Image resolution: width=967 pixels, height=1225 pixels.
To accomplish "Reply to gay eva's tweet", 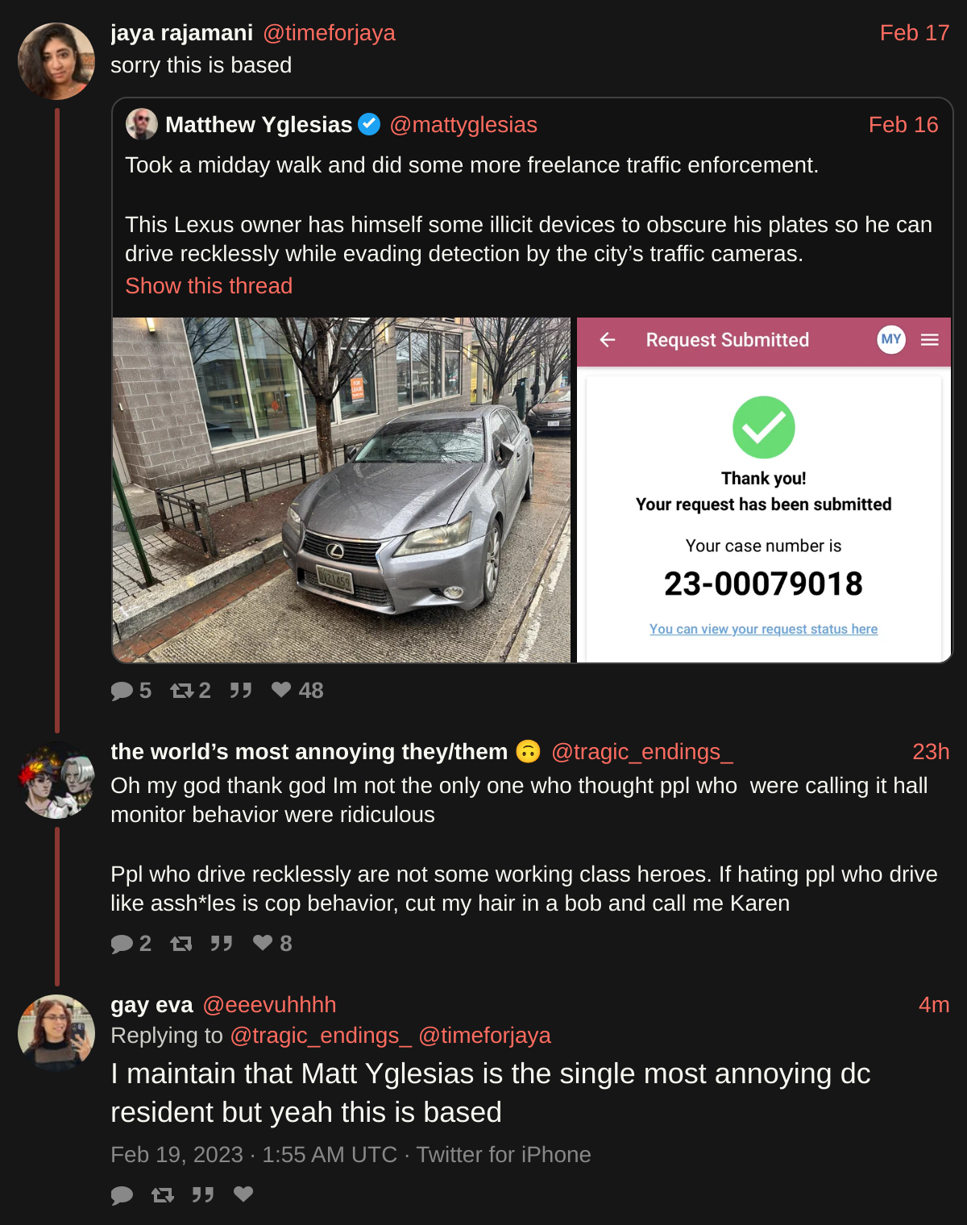I will [x=122, y=1194].
